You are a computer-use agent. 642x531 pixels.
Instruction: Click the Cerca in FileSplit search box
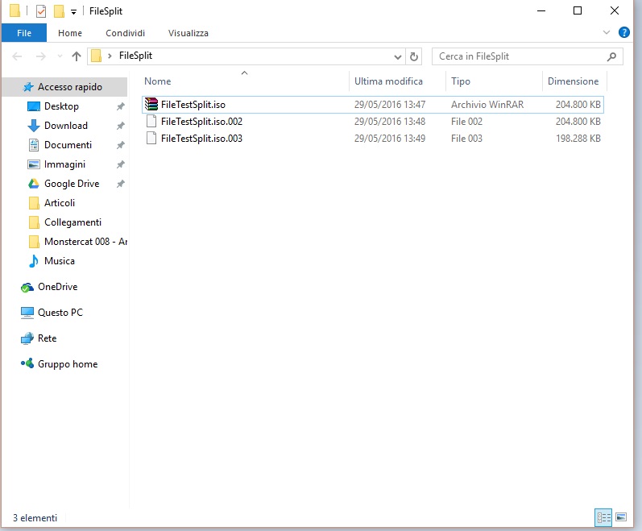click(520, 56)
